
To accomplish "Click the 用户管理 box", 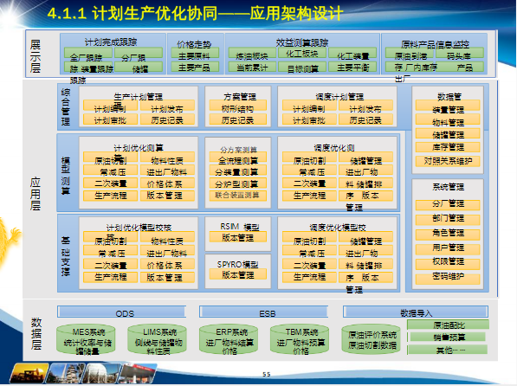I will pos(448,248).
